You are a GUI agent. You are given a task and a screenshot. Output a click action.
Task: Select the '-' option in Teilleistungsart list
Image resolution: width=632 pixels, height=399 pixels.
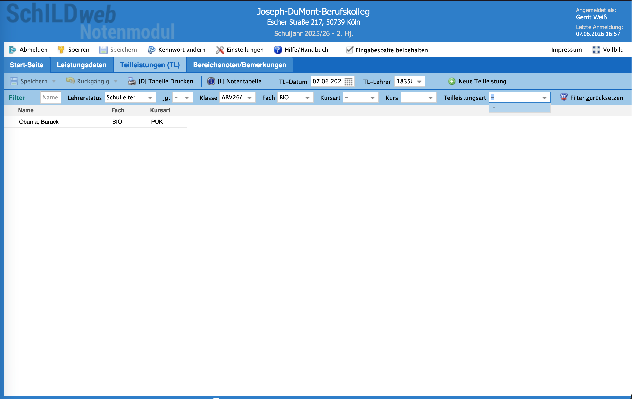519,108
